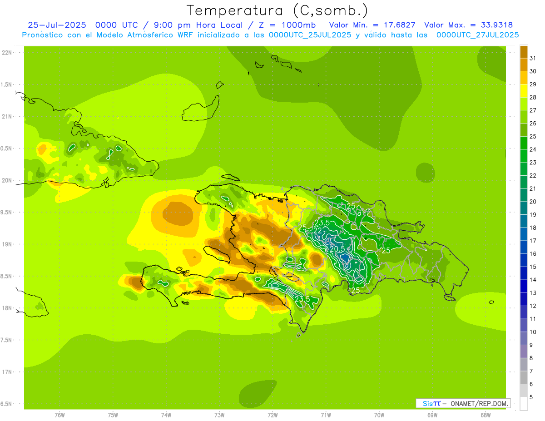Click the 'Valor Max. = 33.9318' readout
The height and width of the screenshot is (421, 545).
[468, 25]
